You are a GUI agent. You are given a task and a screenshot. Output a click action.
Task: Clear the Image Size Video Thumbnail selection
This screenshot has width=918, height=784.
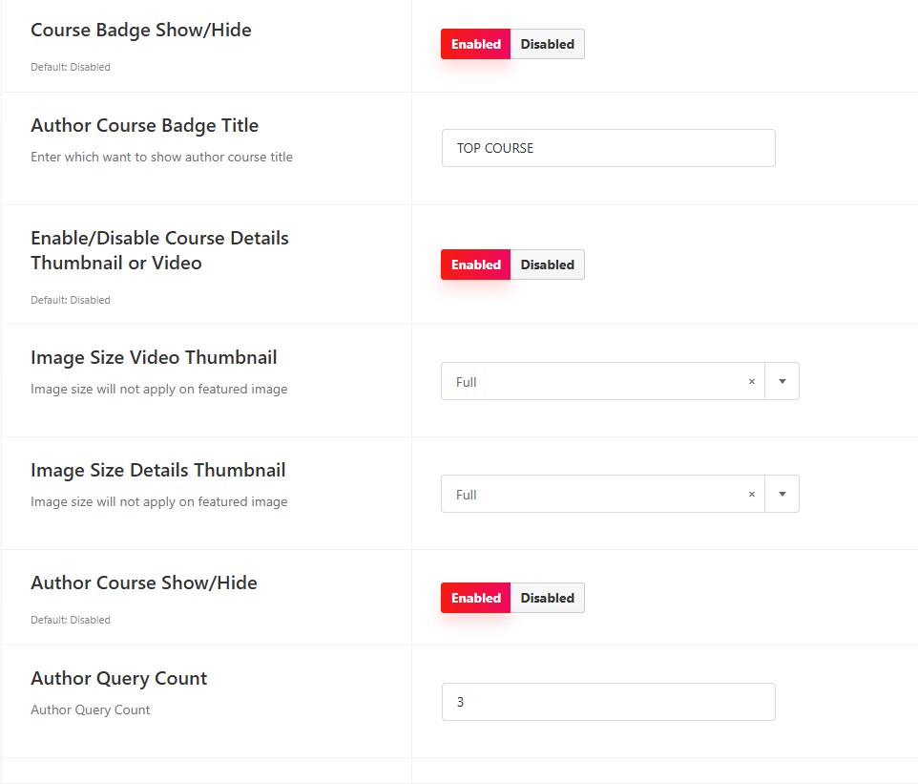coord(752,381)
